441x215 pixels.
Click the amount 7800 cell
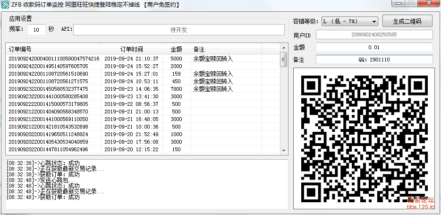(176, 89)
